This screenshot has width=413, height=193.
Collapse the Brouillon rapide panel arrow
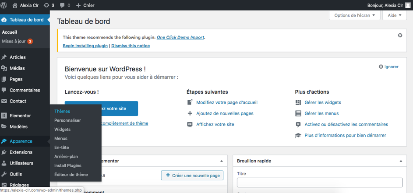point(401,161)
